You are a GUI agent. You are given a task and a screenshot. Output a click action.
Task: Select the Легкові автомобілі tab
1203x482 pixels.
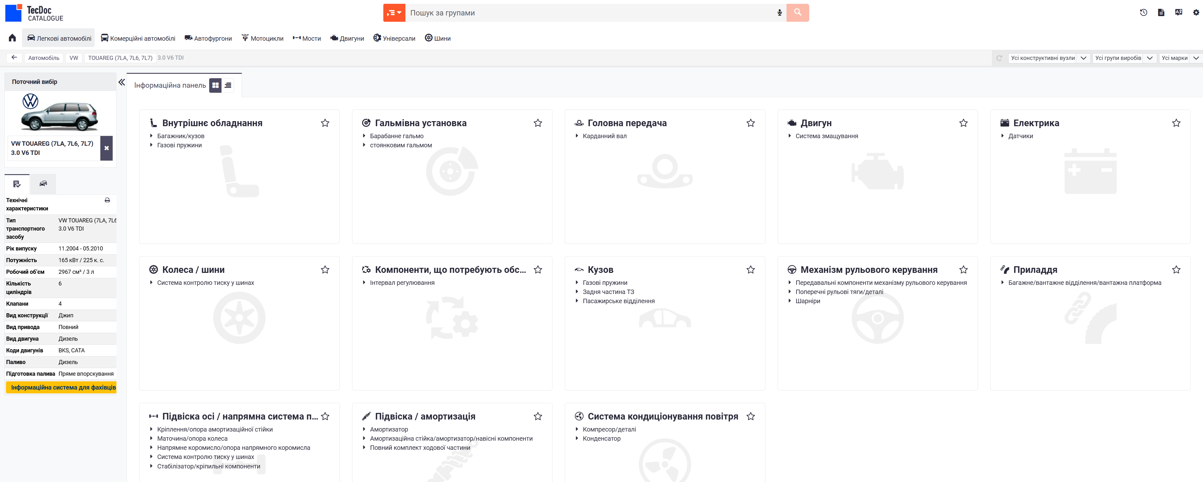click(58, 38)
